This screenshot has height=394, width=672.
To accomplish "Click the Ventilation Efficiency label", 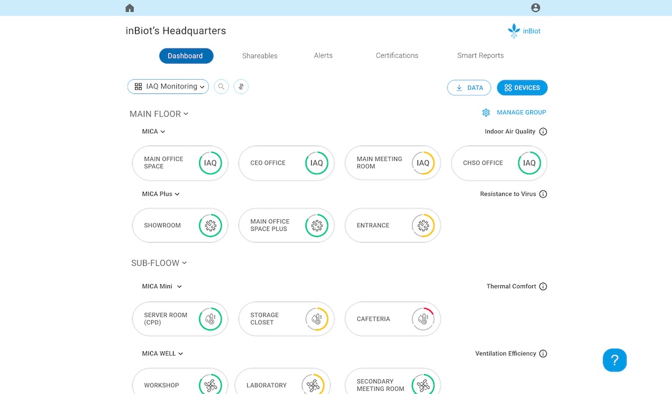I will [x=506, y=354].
